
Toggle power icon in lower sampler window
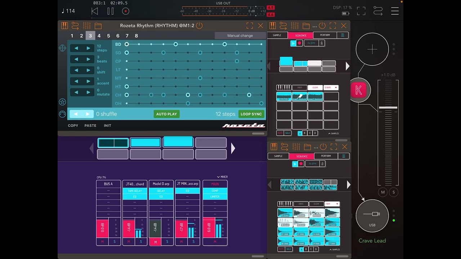tap(323, 147)
